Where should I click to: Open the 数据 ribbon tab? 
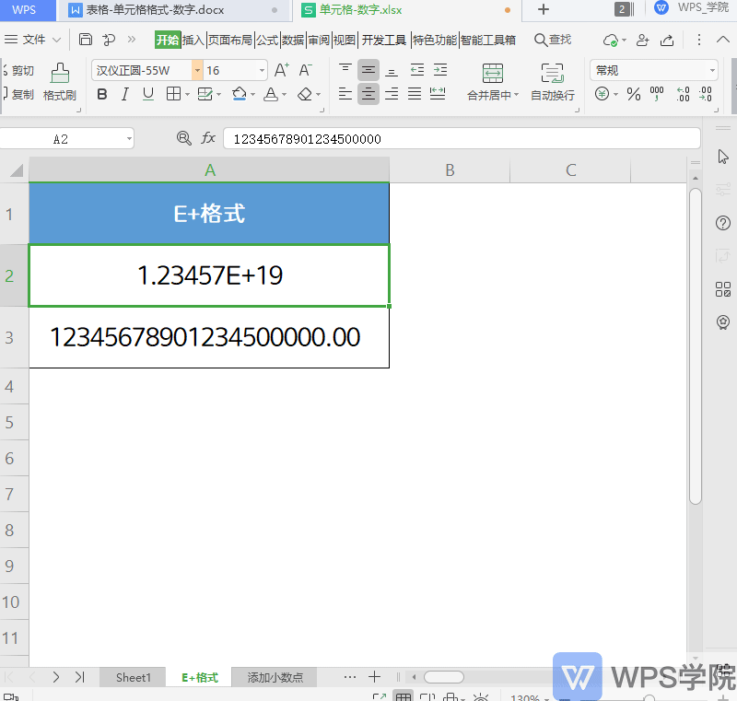[x=293, y=40]
